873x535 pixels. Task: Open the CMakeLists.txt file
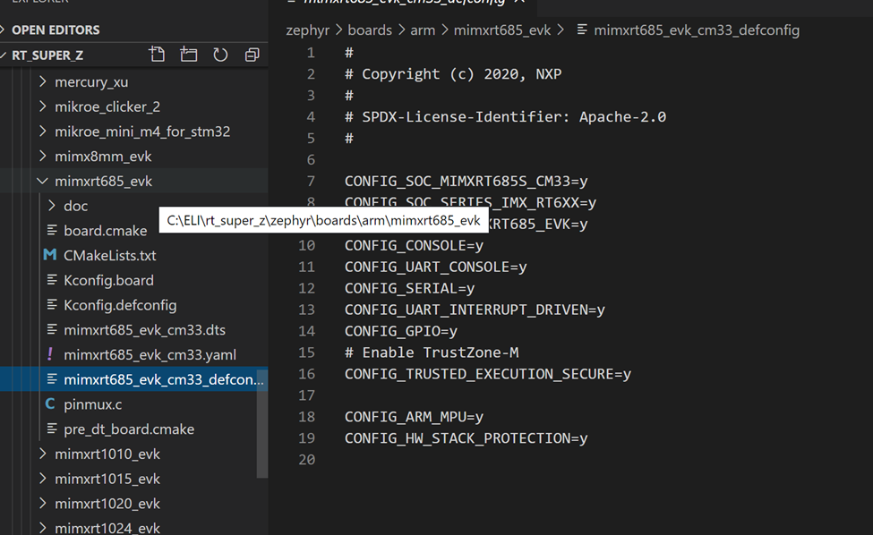coord(109,255)
